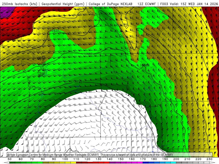This screenshot has width=219, height=164.
Task: Click the 10680 label left of the map center
Action: (88, 54)
